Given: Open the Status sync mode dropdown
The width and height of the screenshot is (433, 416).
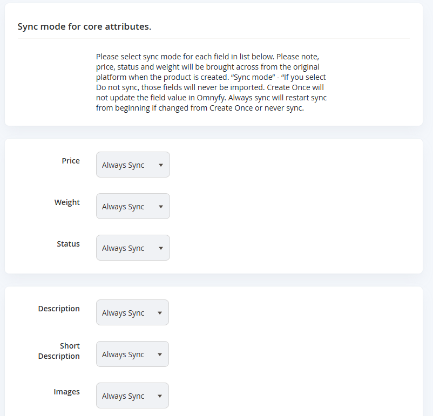Looking at the screenshot, I should tap(133, 248).
